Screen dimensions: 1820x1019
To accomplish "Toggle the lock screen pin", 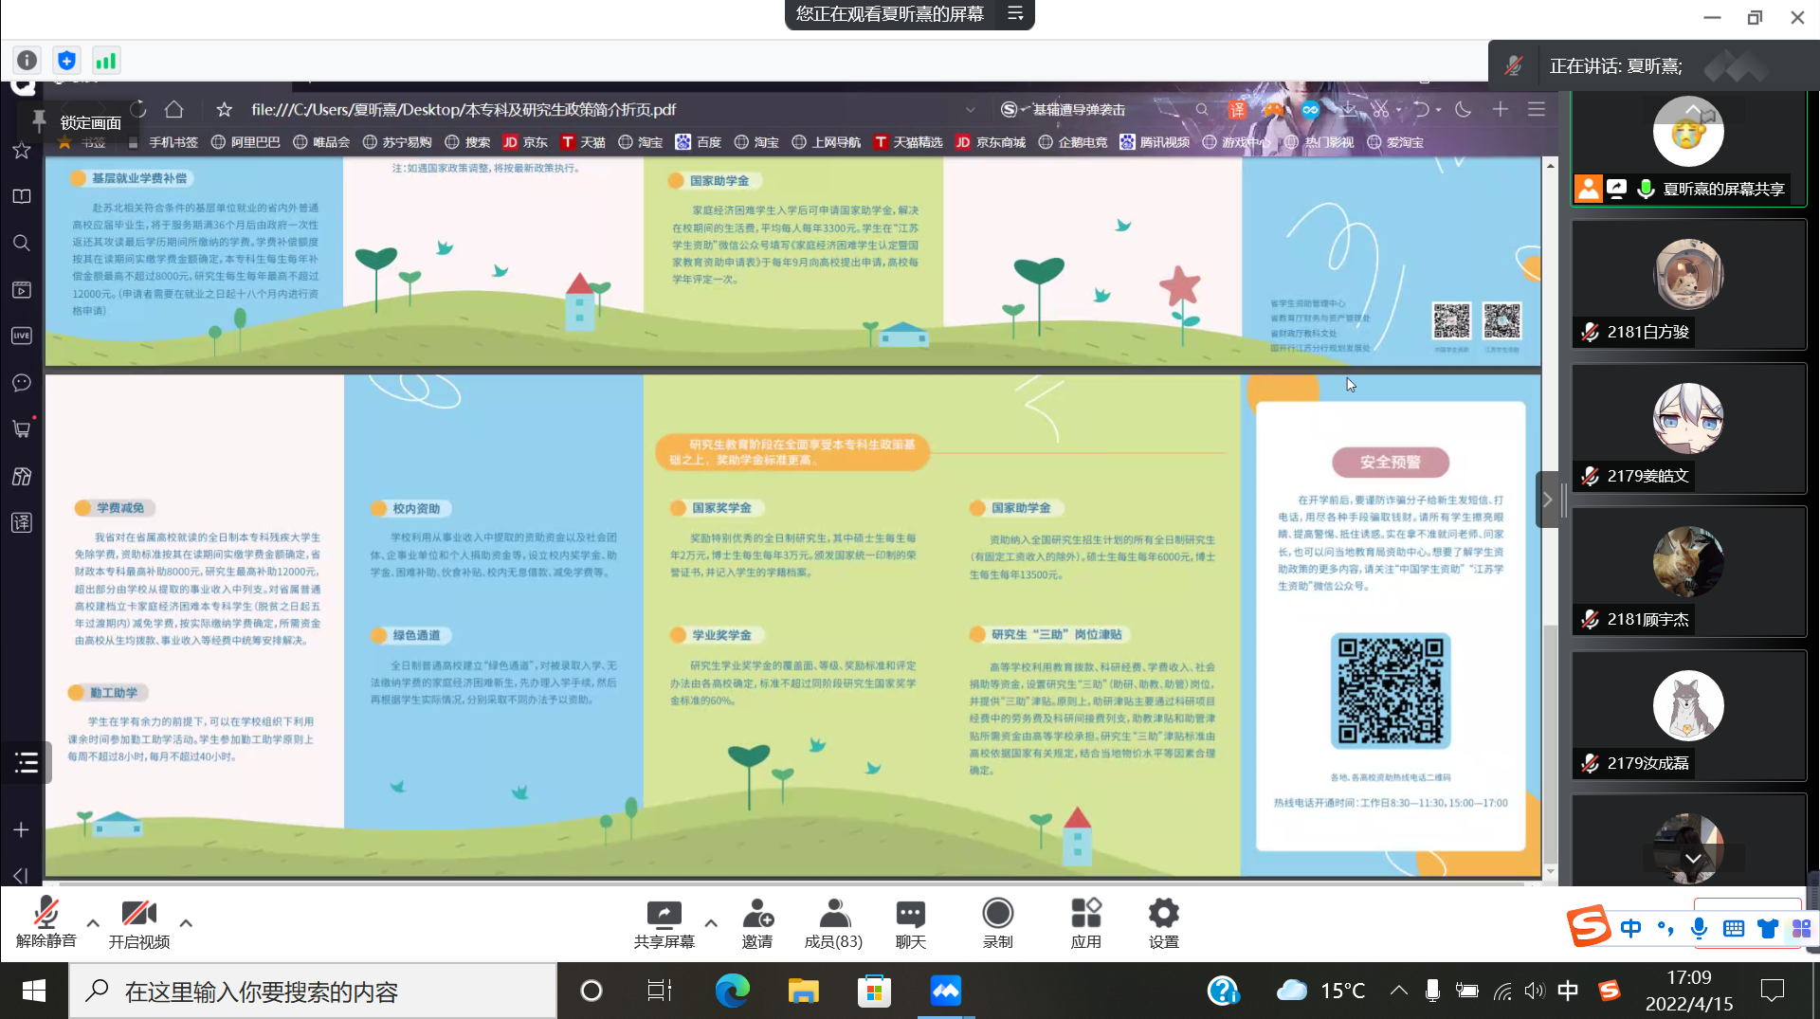I will pos(39,121).
